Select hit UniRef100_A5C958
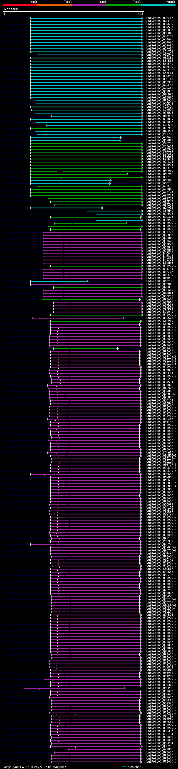This screenshot has height=769, width=178. 159,174
